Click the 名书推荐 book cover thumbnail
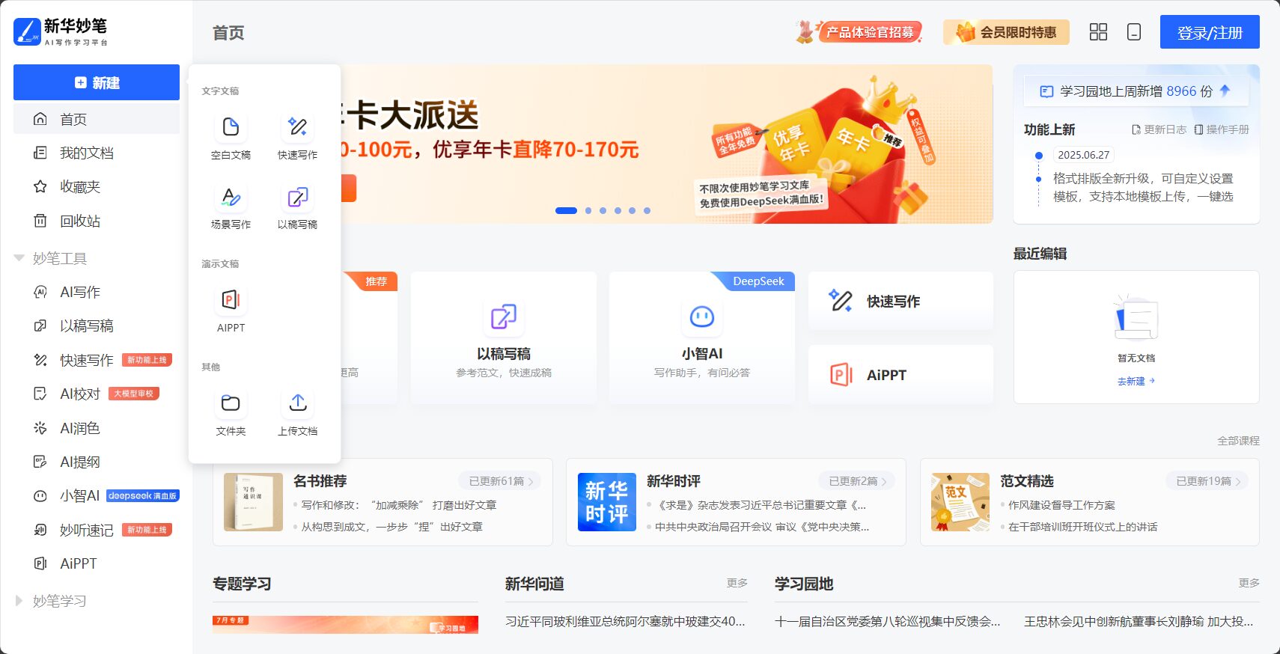This screenshot has width=1280, height=654. click(x=253, y=502)
